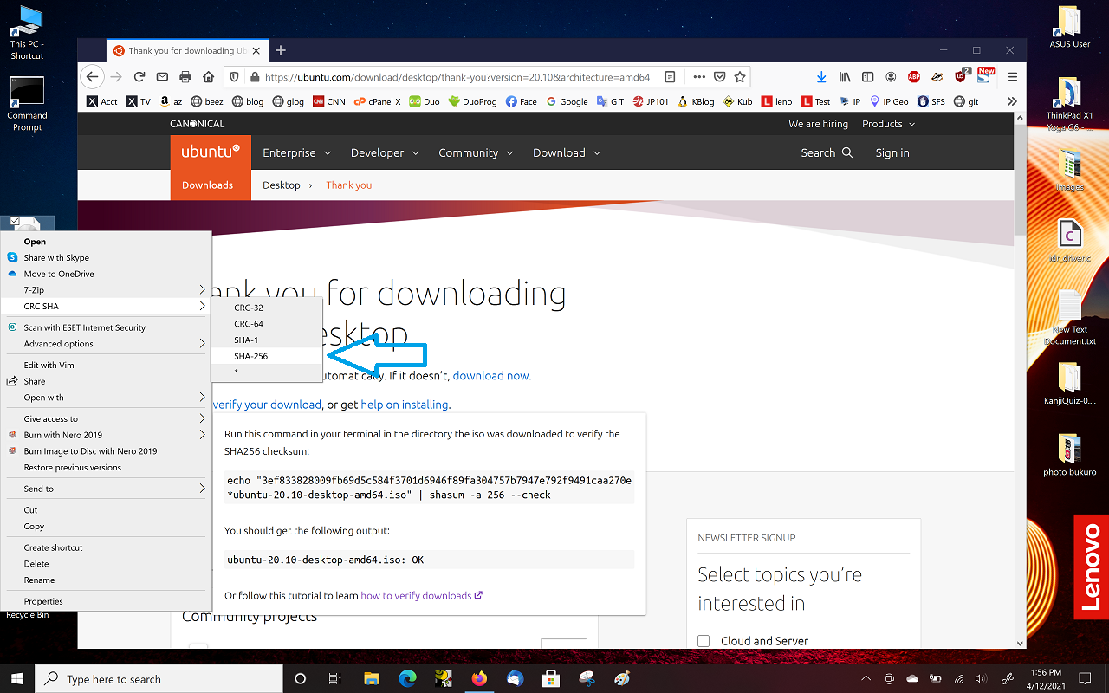Click the download now link
This screenshot has width=1109, height=693.
[490, 375]
